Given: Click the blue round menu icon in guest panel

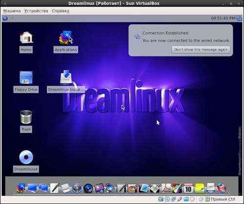Looking at the screenshot, I should [x=5, y=18].
